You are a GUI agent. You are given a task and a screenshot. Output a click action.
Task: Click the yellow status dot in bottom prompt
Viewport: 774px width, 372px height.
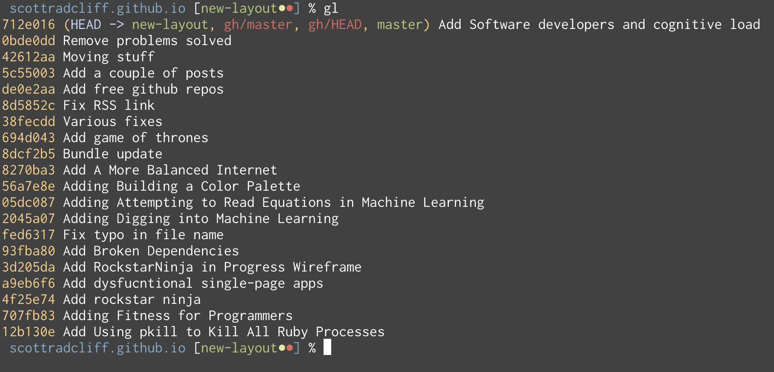282,348
